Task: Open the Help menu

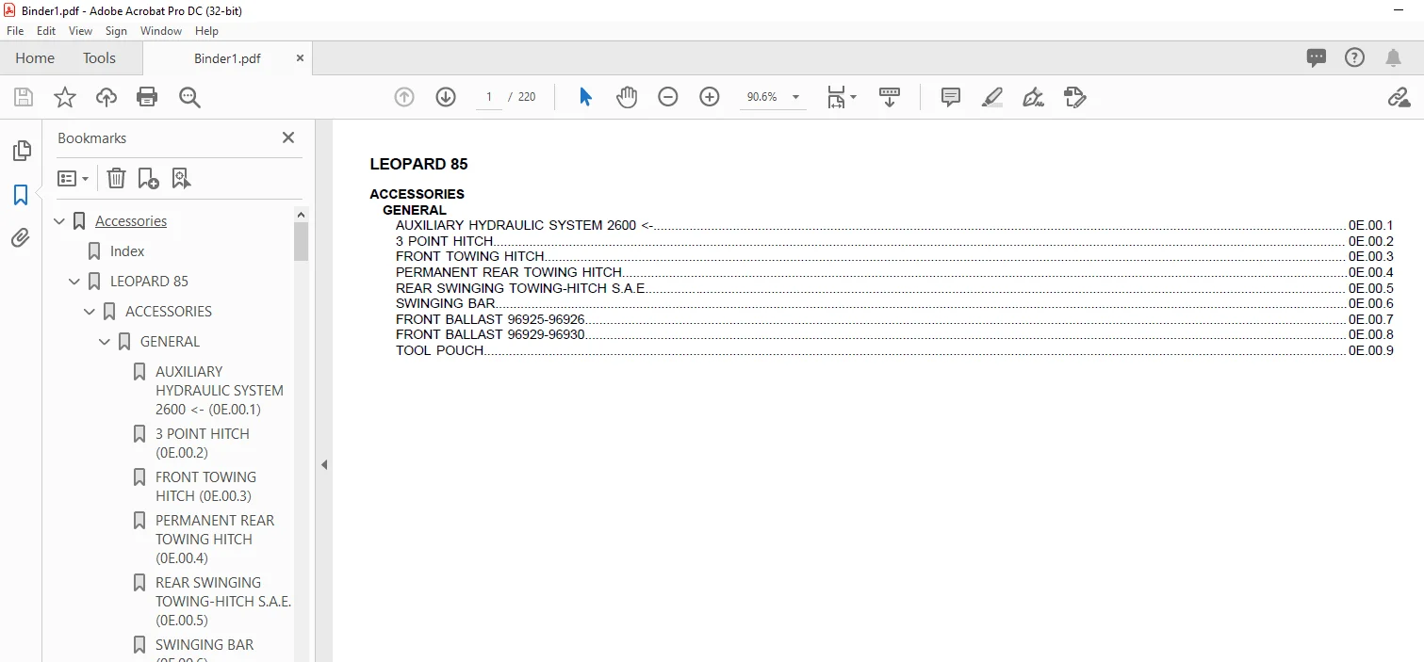Action: 206,31
